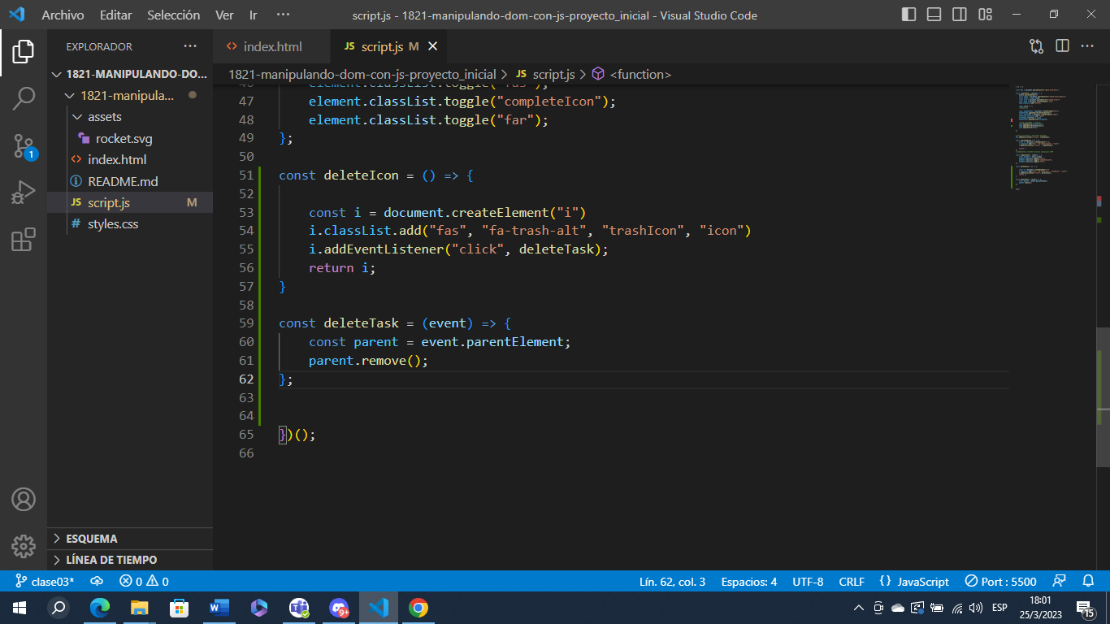This screenshot has width=1110, height=624.
Task: Open notifications bell in status bar
Action: click(1089, 582)
